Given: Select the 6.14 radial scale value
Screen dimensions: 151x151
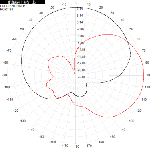Looking at the screenshot, I should [80, 9].
